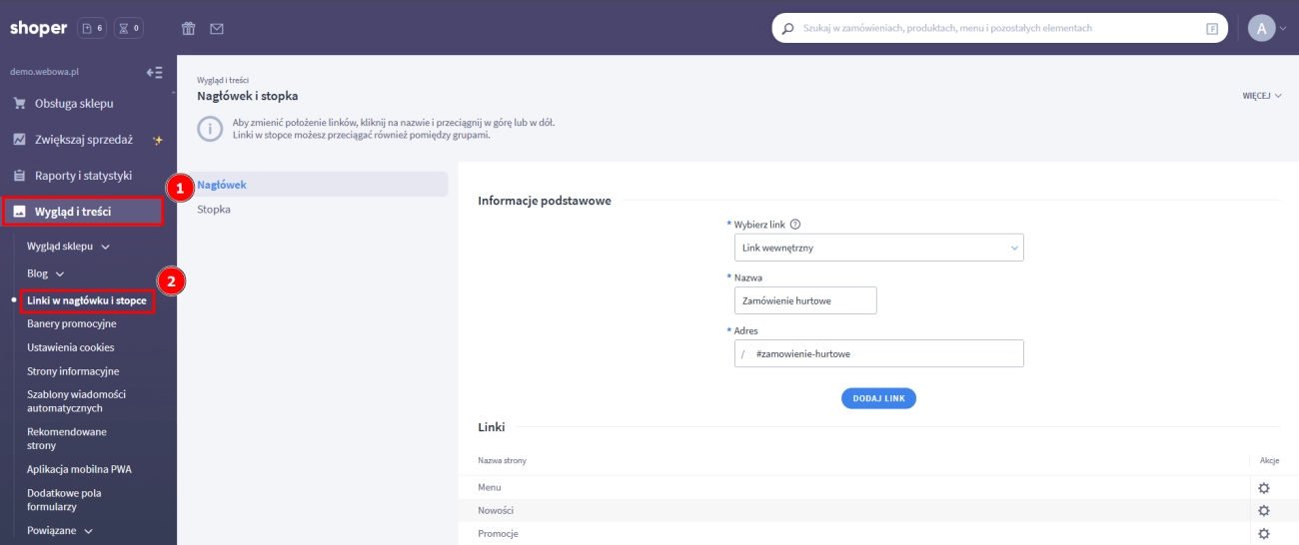Open the gear actions for Promocje row
Screen dimensions: 1299x545
coord(1263,534)
